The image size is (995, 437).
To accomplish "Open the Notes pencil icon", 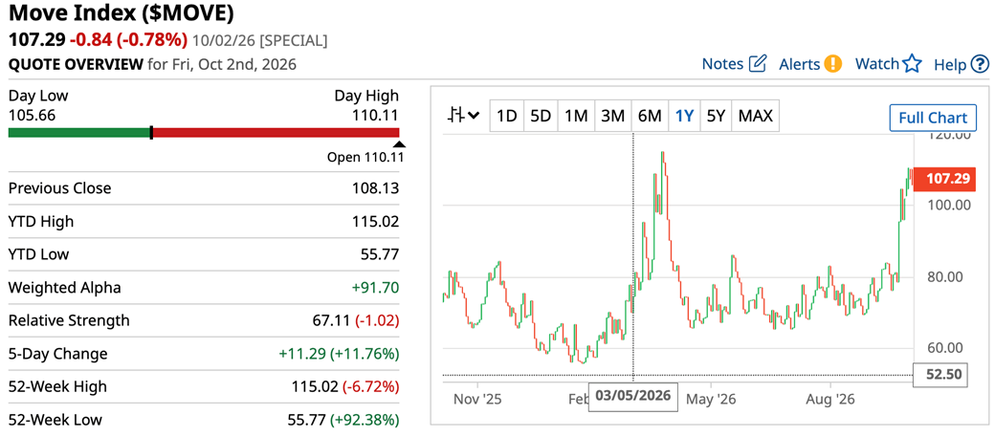I will click(759, 63).
